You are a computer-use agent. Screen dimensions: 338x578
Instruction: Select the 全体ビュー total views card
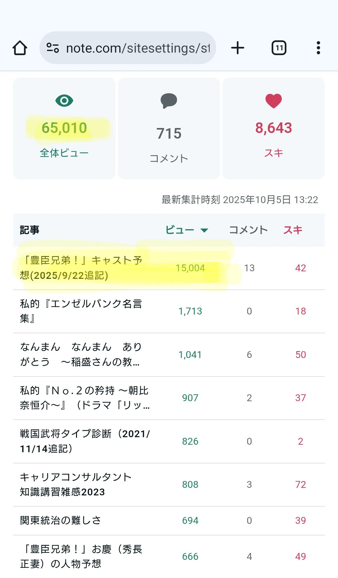(64, 128)
